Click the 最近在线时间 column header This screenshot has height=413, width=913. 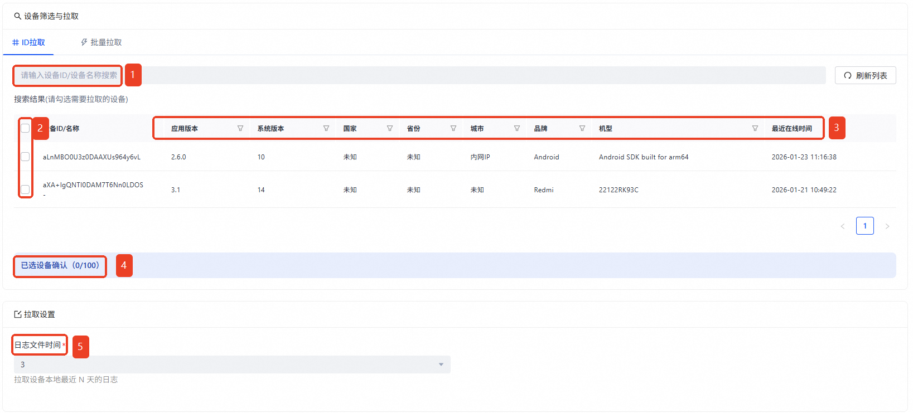pos(792,128)
